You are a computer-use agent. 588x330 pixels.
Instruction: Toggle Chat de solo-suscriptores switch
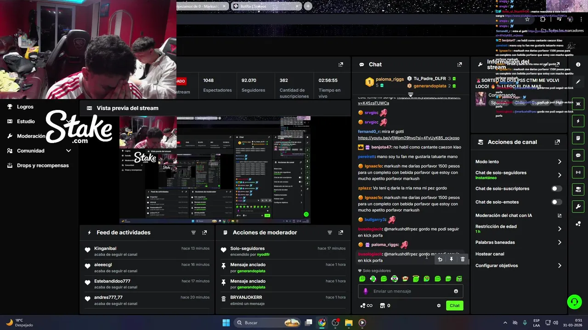click(556, 188)
